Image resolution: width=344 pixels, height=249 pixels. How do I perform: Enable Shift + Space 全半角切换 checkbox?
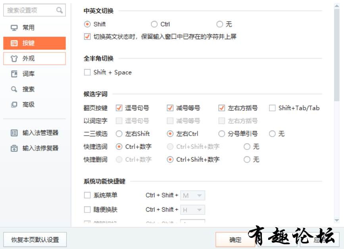pos(87,72)
